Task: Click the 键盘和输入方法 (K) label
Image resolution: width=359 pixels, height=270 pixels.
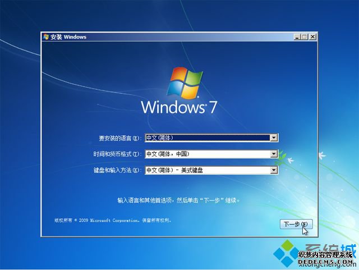Action: (116, 170)
